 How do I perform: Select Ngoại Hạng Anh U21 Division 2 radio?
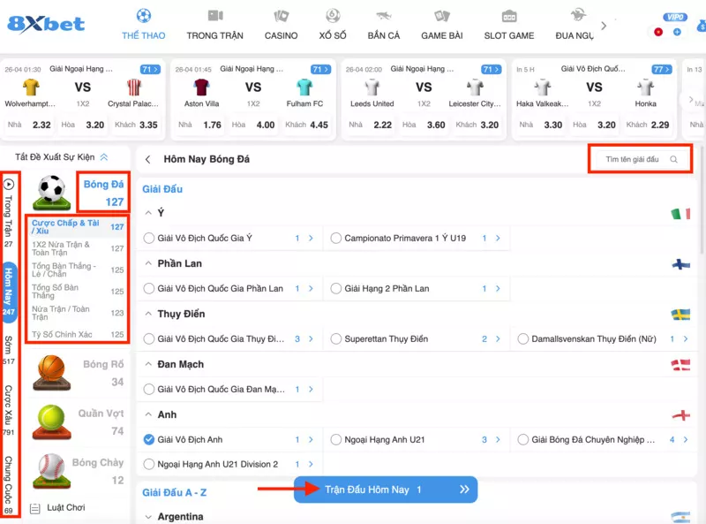(148, 464)
